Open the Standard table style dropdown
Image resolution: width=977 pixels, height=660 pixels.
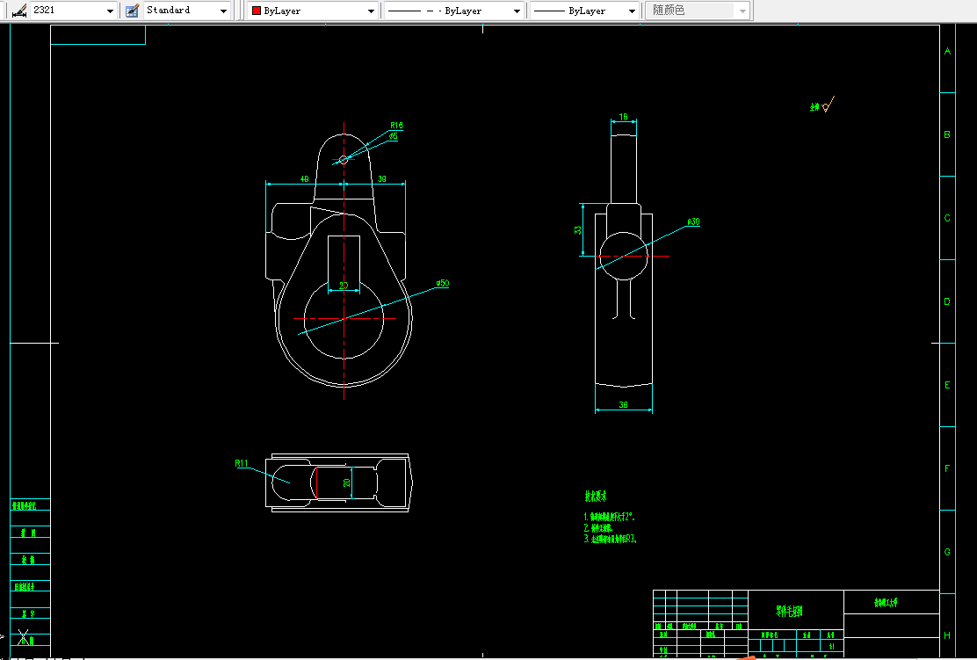(x=224, y=11)
